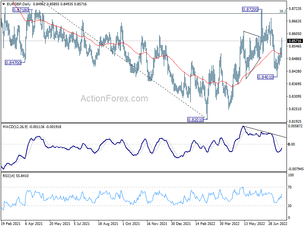Click the 0.87235 price axis value
Viewport: 304px width, 228px height.
[295, 8]
